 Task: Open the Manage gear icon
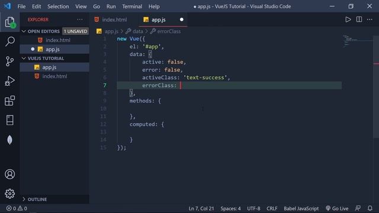point(9,193)
